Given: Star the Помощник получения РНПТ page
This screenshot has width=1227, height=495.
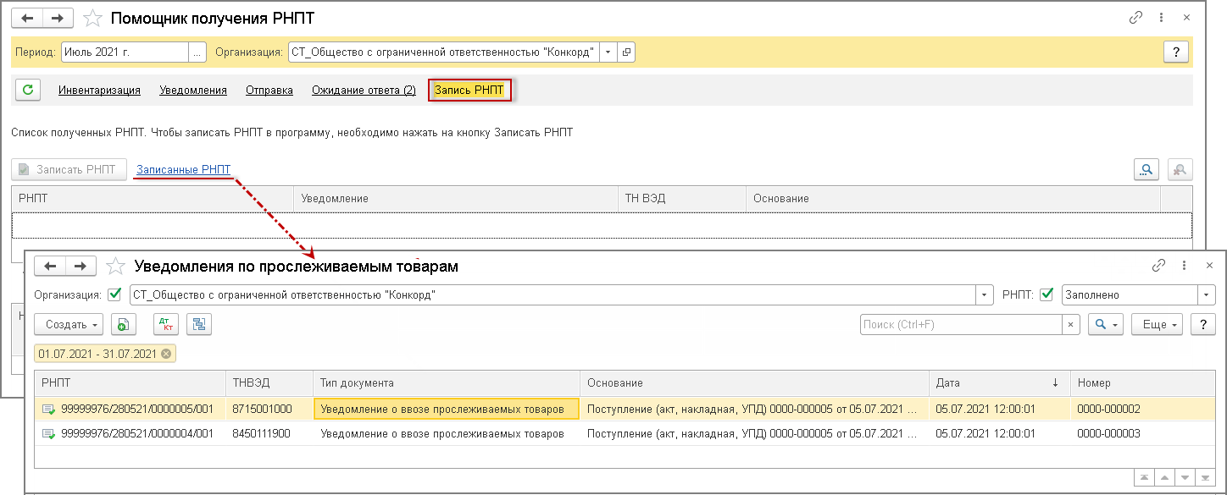Looking at the screenshot, I should pos(94,18).
